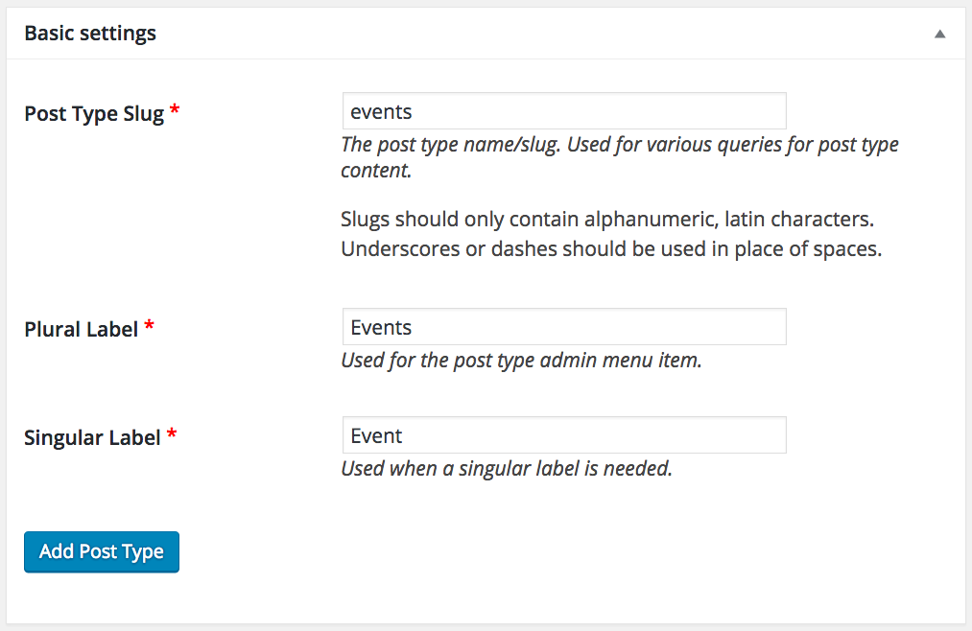Click the Singular Label field label

(94, 437)
